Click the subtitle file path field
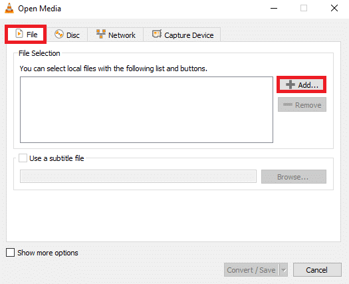The image size is (349, 284). (x=138, y=176)
